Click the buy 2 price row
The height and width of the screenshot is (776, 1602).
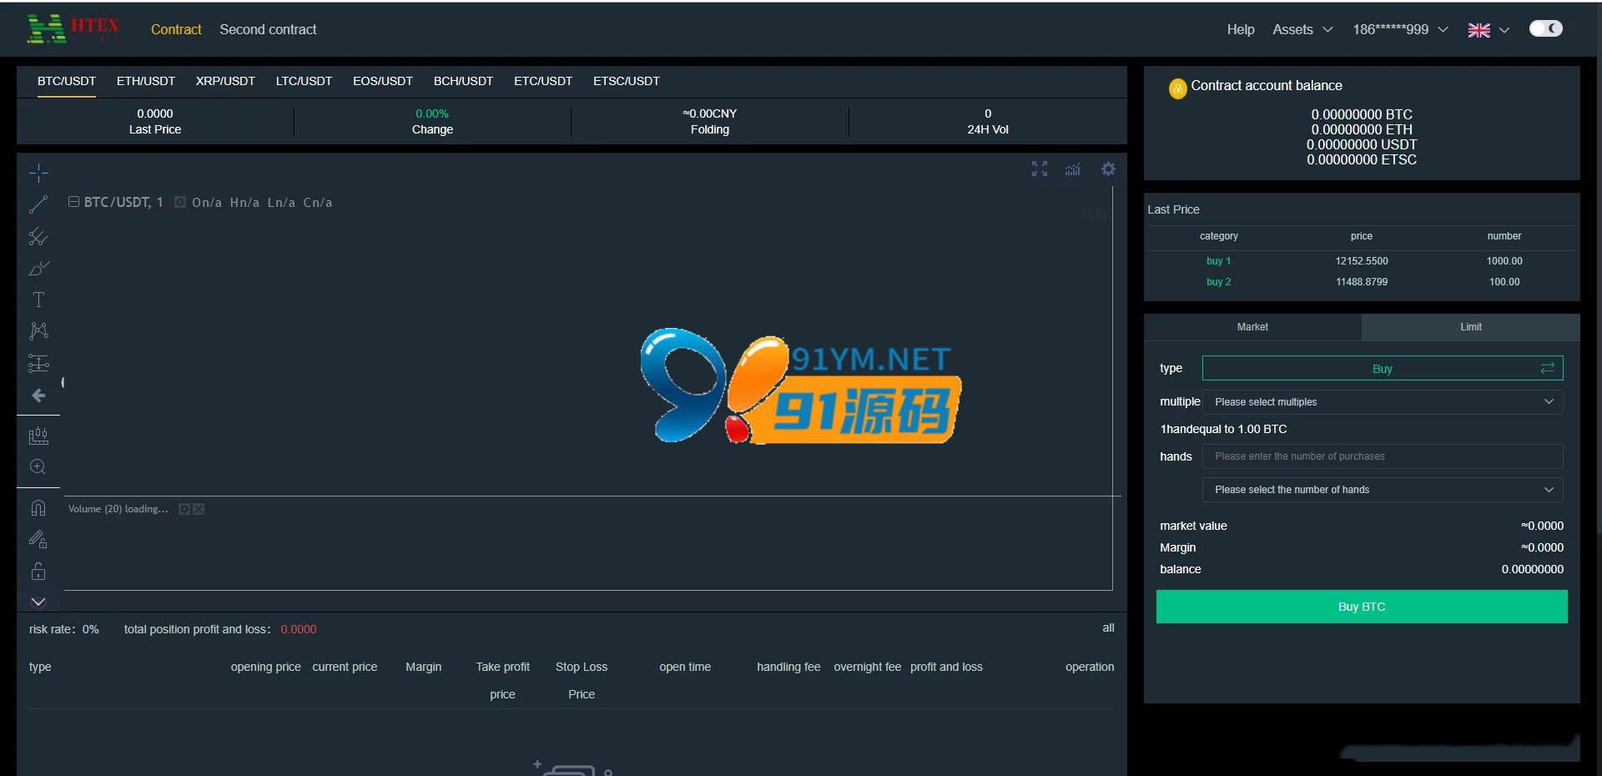1362,282
